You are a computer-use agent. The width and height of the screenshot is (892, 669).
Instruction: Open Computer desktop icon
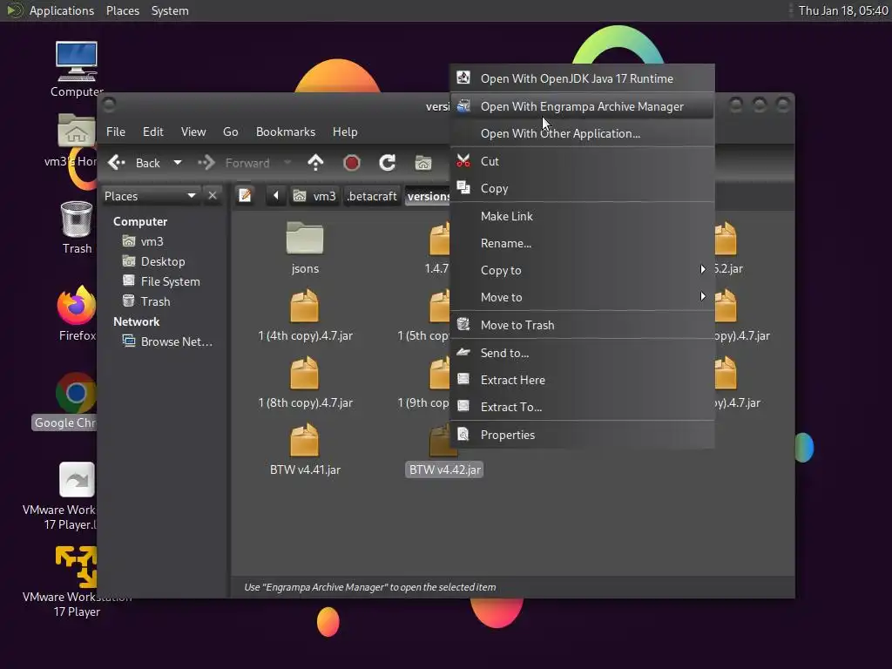click(x=77, y=69)
